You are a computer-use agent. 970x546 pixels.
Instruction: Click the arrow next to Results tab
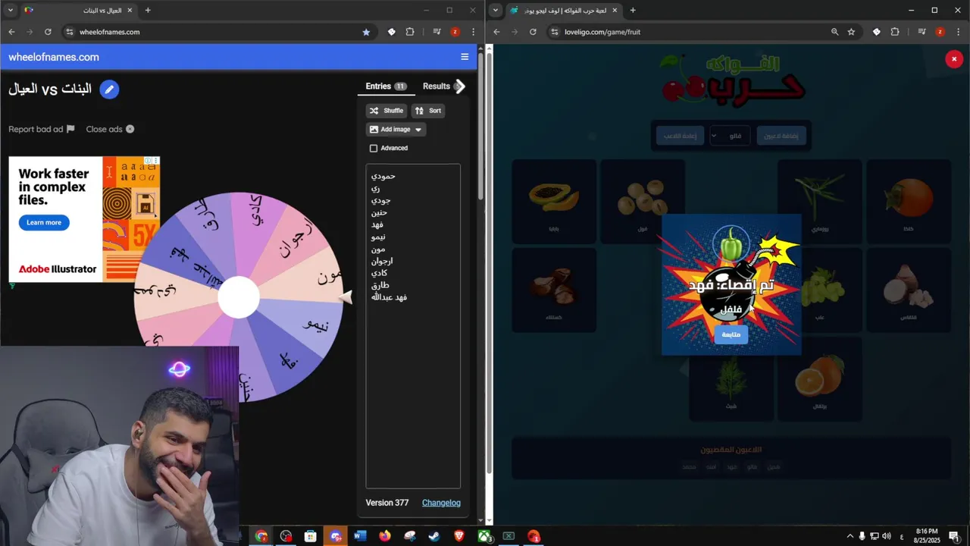(x=459, y=86)
